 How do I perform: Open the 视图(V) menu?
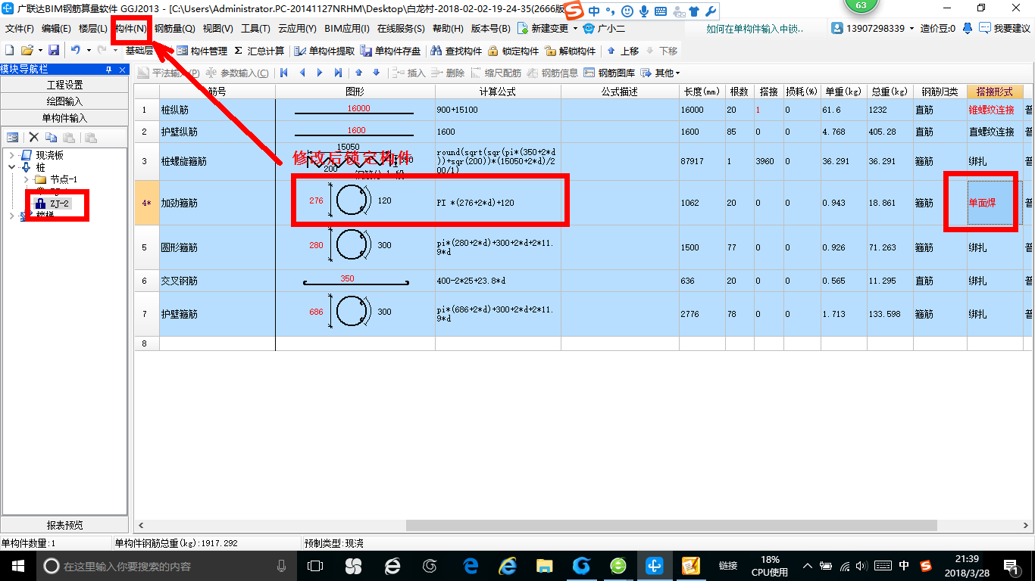pos(217,29)
